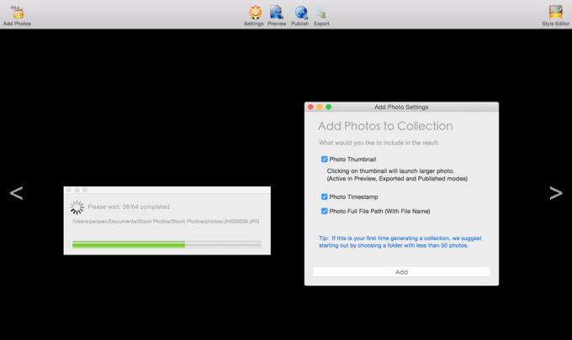Select the 'Please wait: 38/64 completed' text

click(x=129, y=207)
